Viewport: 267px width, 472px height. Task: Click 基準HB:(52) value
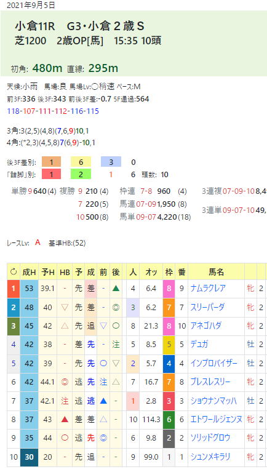coord(67,243)
